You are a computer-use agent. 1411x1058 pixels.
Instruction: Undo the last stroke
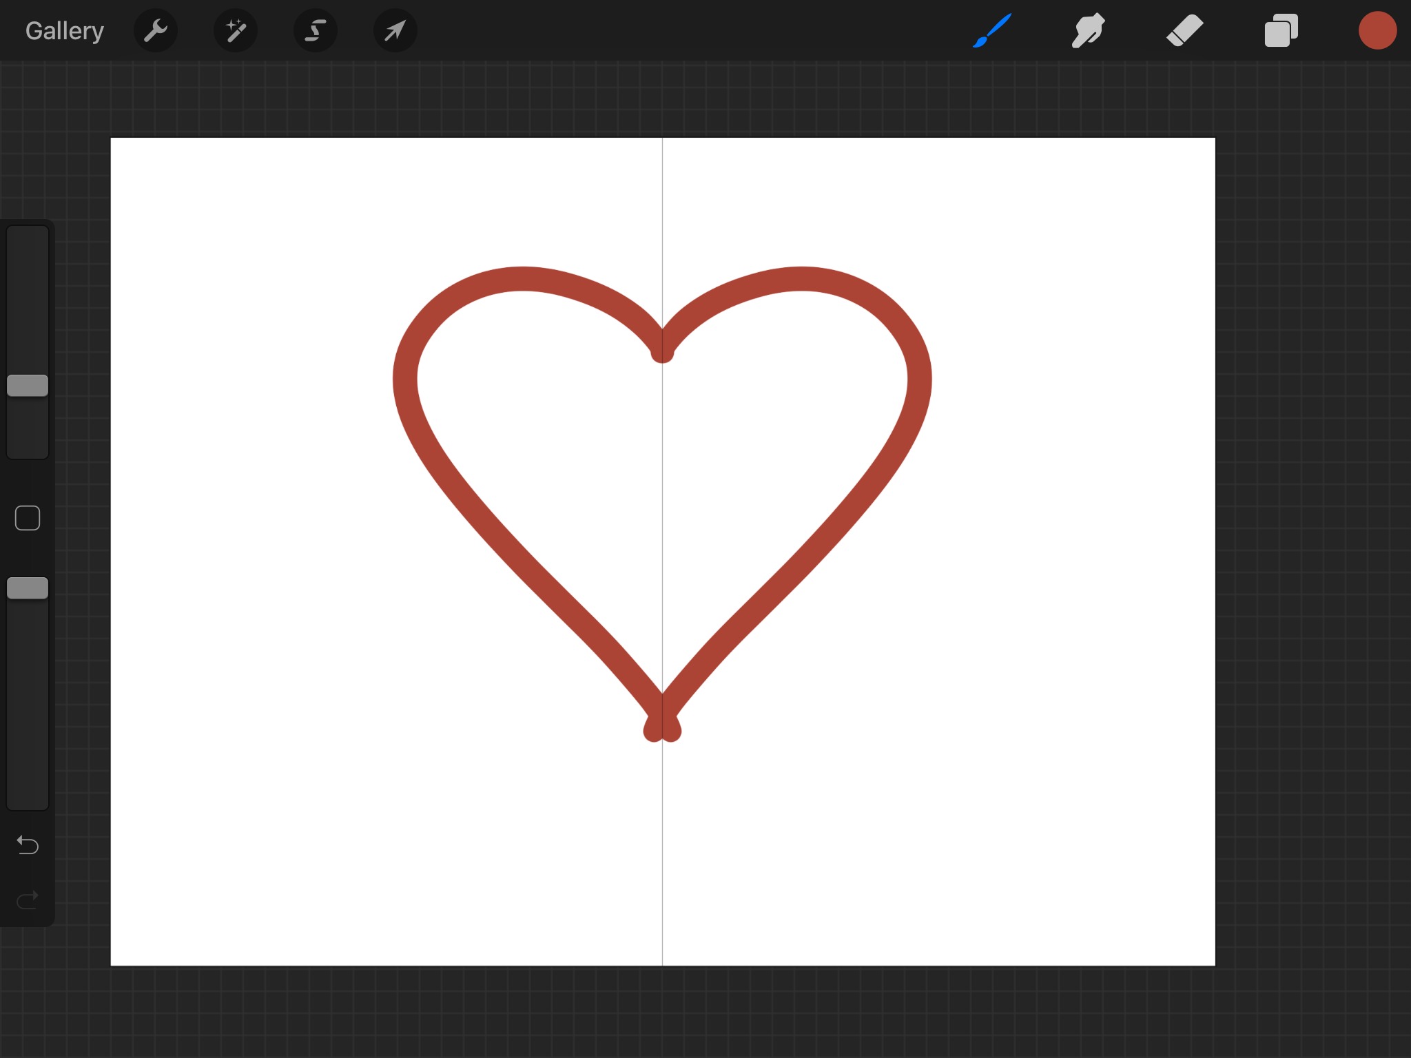pos(28,844)
